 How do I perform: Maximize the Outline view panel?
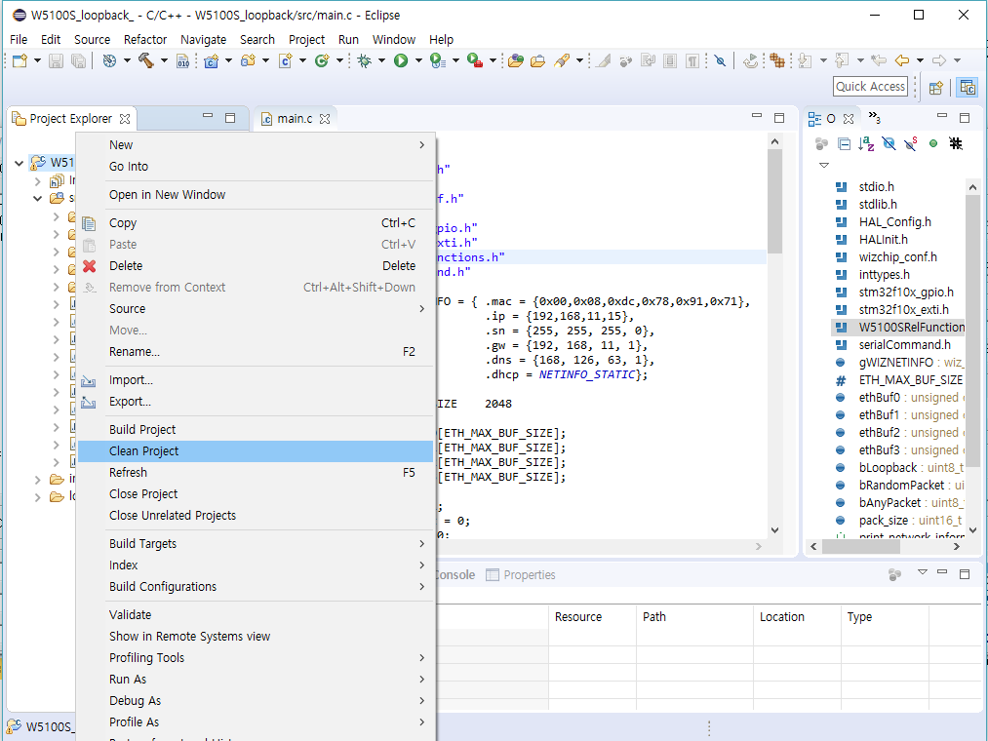point(964,117)
